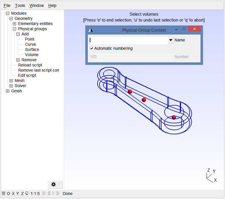225x199 pixels.
Task: Open the Tools menu
Action: [20, 5]
